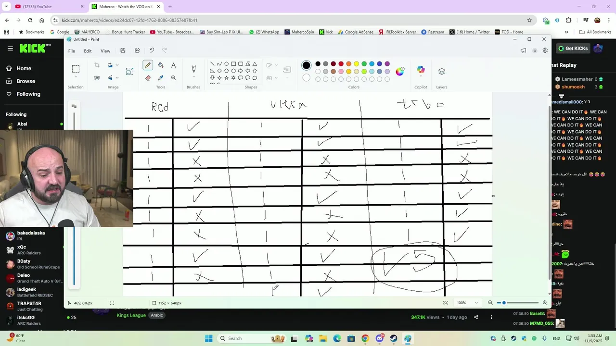Open the All Bookmarks folder
Image resolution: width=616 pixels, height=346 pixels.
[595, 32]
